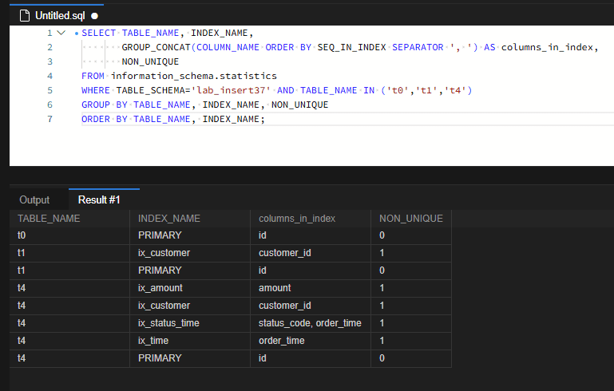614x391 pixels.
Task: Click the GROUP BY keyword on line 6
Action: point(105,105)
